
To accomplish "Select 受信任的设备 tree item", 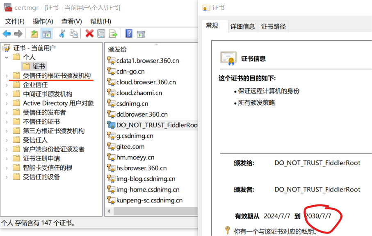I will coord(41,177).
